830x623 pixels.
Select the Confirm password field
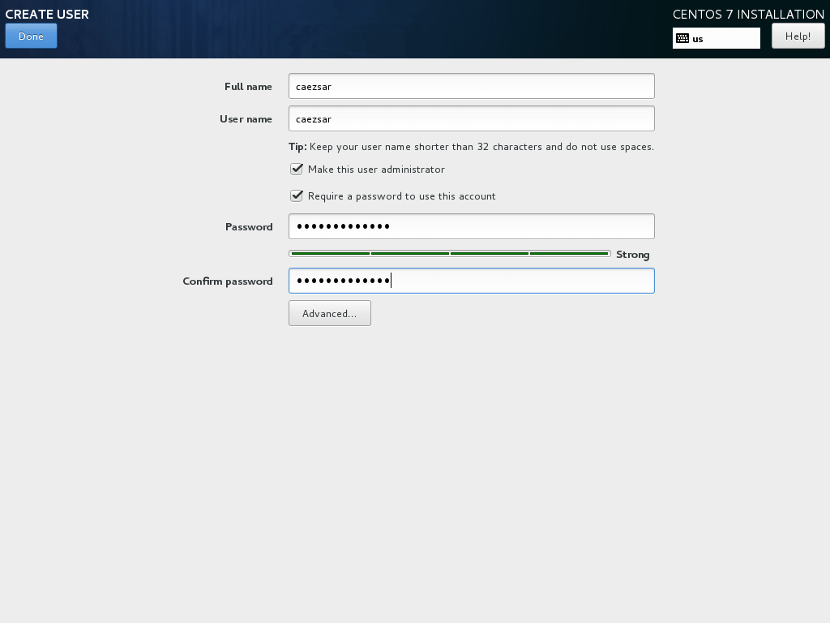(471, 281)
